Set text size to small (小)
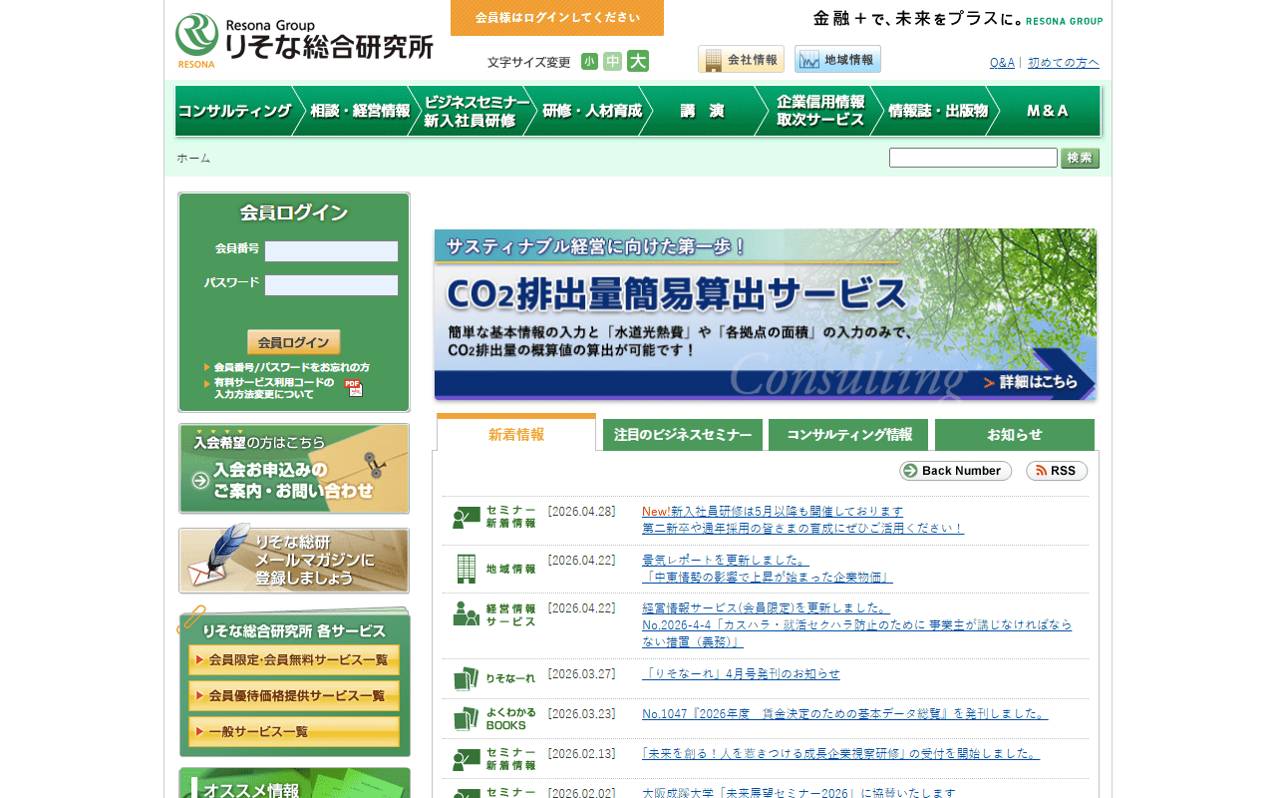 589,62
